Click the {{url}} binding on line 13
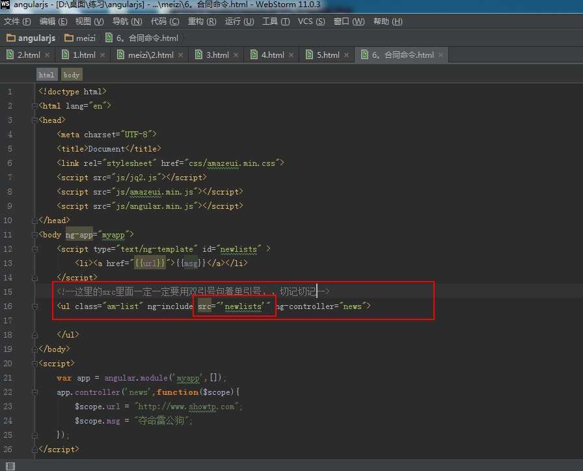Viewport: 583px width, 471px height. [150, 263]
